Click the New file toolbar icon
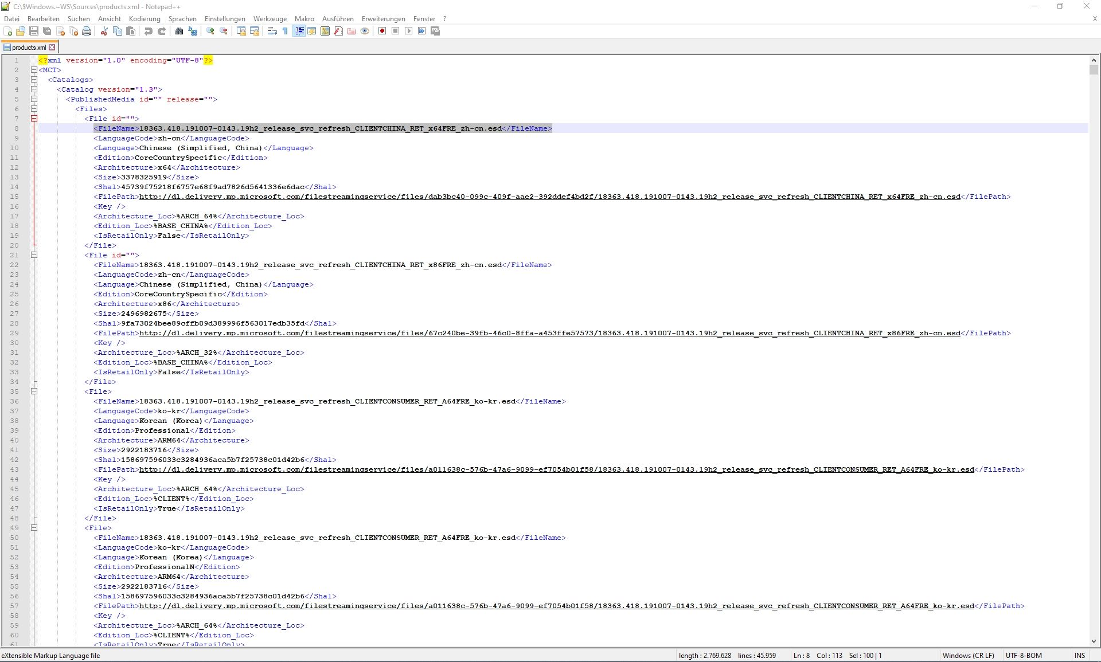The image size is (1101, 662). click(8, 31)
